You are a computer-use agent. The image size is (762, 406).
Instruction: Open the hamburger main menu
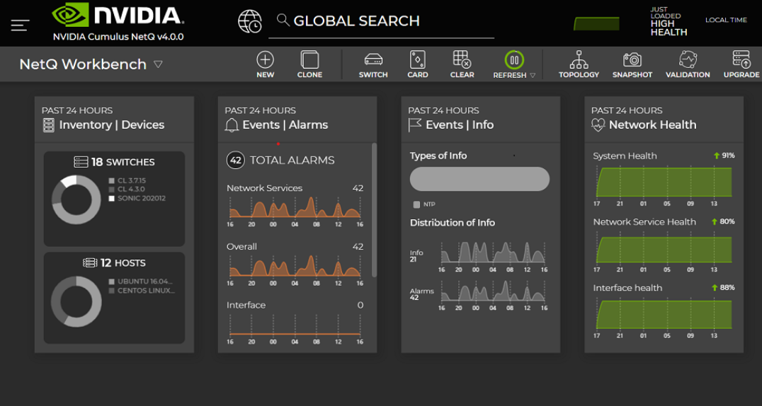point(20,25)
